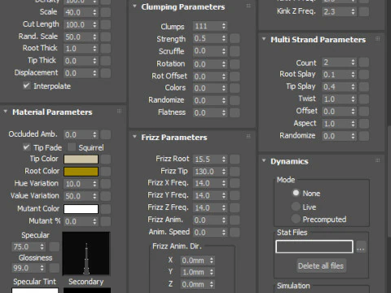Click the Clumps value field
This screenshot has width=391, height=293.
[x=207, y=26]
